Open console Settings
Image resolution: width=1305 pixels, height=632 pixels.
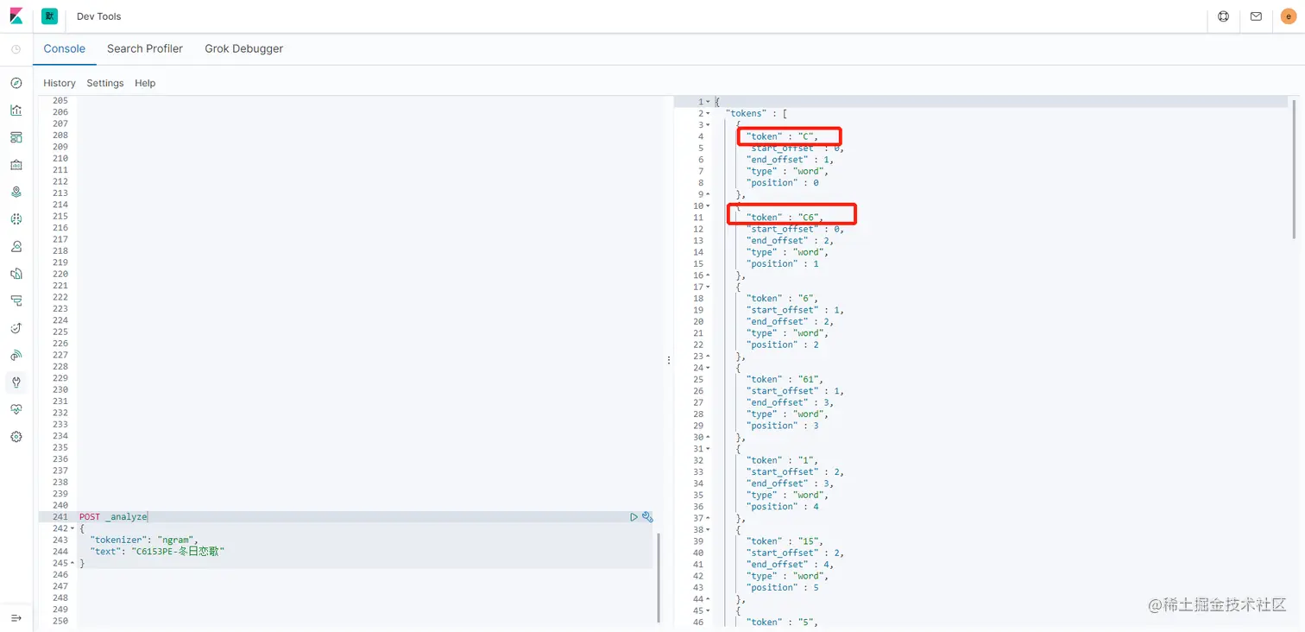click(x=105, y=83)
